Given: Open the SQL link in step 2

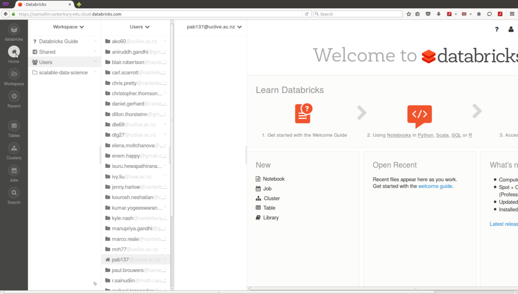Looking at the screenshot, I should pos(456,135).
